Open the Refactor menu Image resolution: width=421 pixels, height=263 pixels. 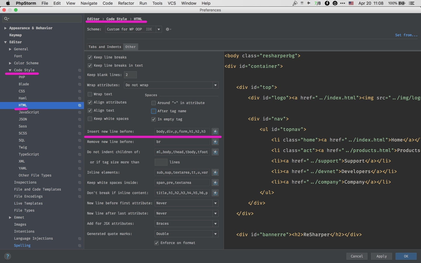pos(126,3)
